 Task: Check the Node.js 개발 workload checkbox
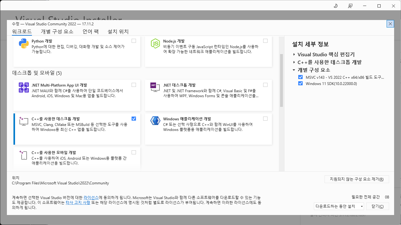click(x=265, y=41)
